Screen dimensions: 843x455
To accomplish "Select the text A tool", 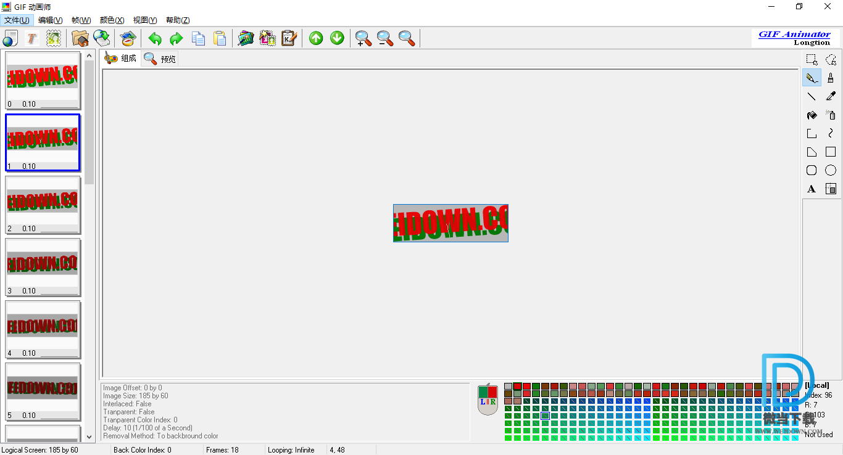I will pos(812,189).
